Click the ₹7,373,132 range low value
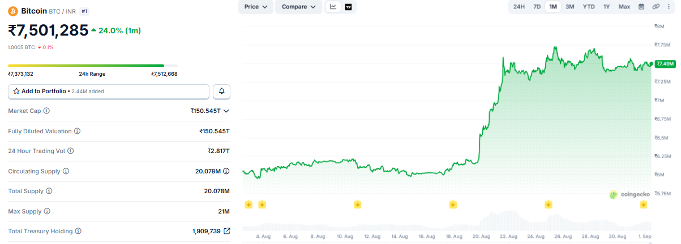The height and width of the screenshot is (244, 681). pos(20,74)
